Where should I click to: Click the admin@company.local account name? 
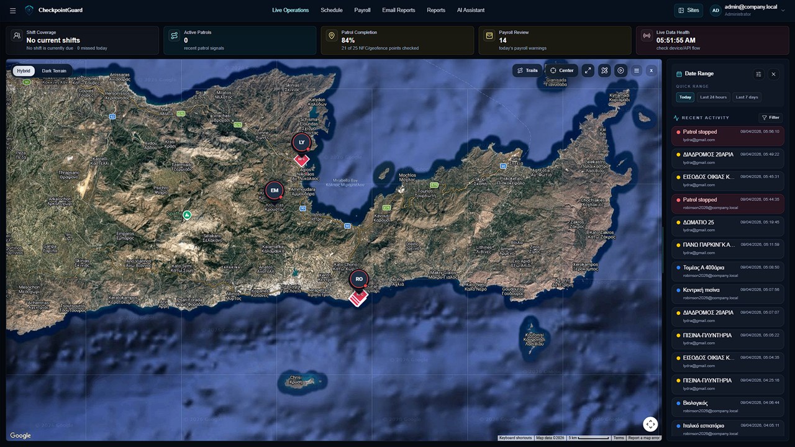(x=751, y=7)
